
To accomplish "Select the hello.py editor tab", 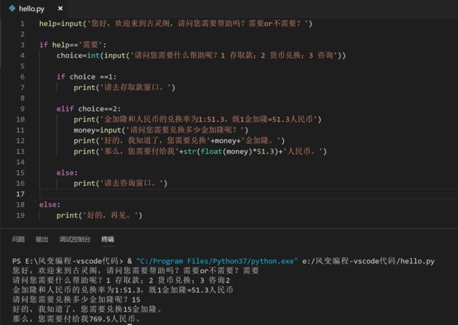I will pos(35,8).
